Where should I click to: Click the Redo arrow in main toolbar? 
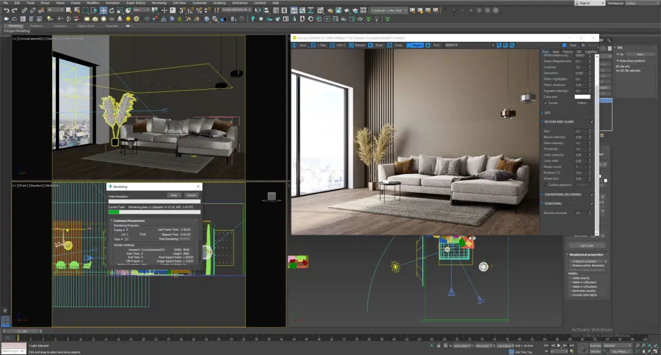click(14, 10)
